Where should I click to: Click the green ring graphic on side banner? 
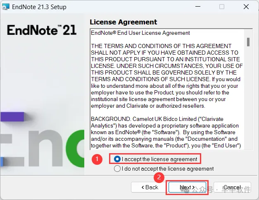click(x=75, y=149)
